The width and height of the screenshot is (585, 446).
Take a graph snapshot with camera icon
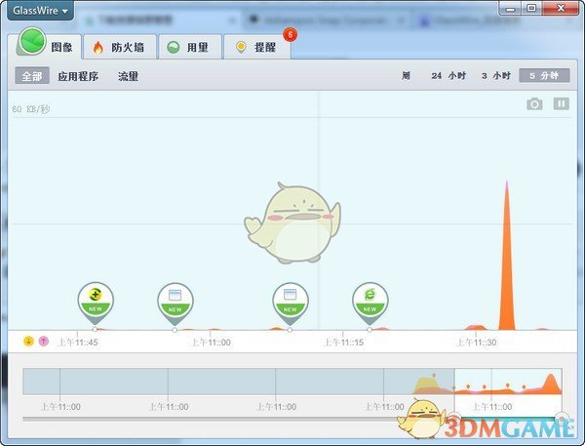coord(534,104)
